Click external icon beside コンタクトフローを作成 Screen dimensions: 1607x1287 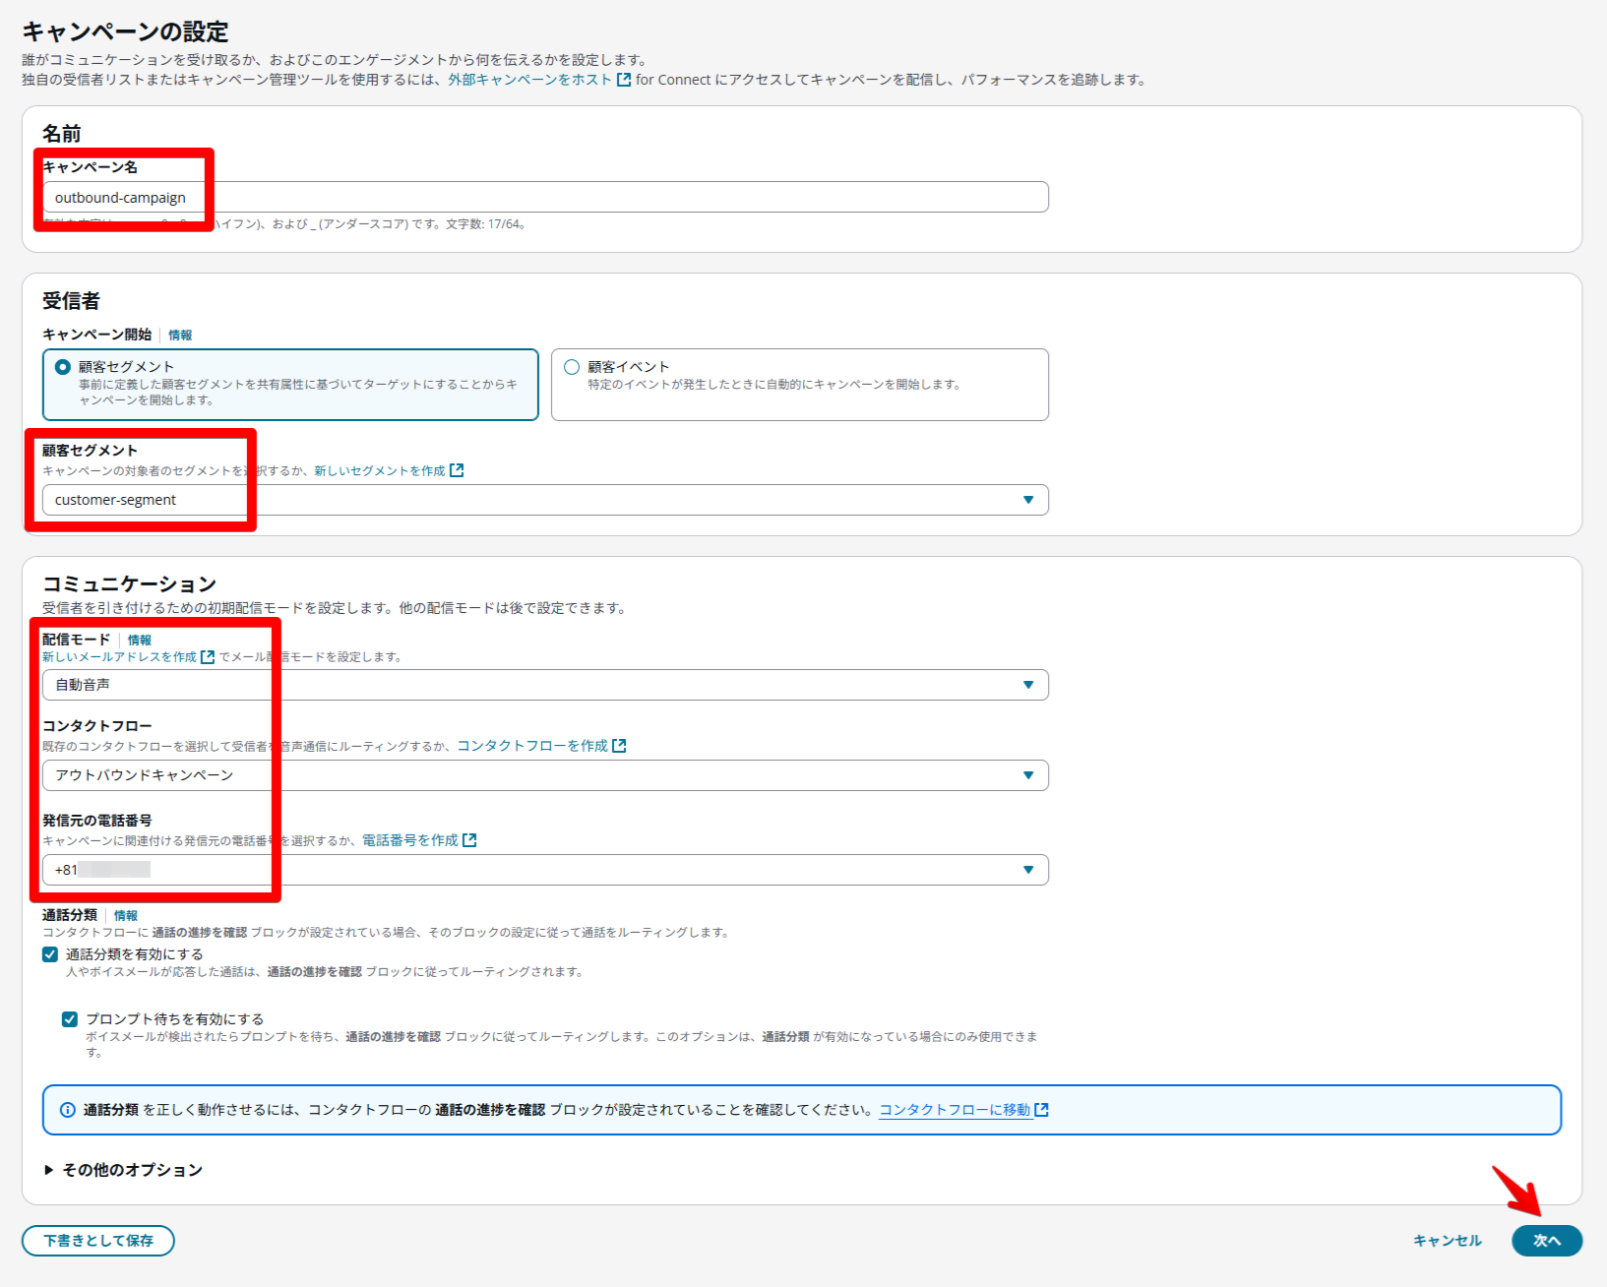tap(619, 746)
